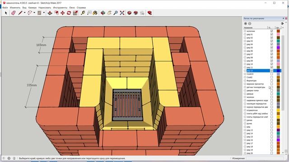Screen dimensions: 289x162
Task: Select the ряд 17 layer name
Action: point(250,143)
